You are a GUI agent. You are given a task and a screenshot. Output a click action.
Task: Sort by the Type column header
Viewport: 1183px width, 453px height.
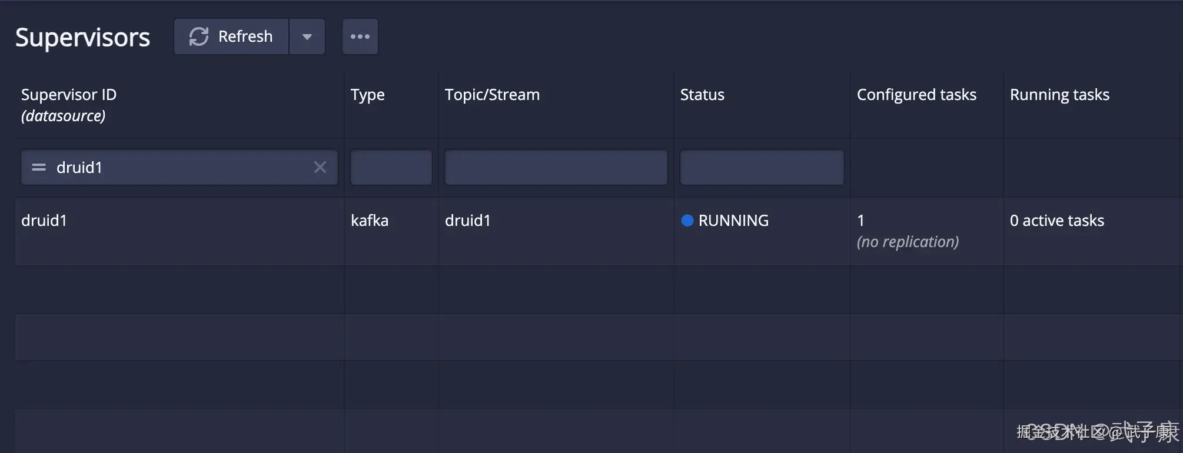pos(368,95)
